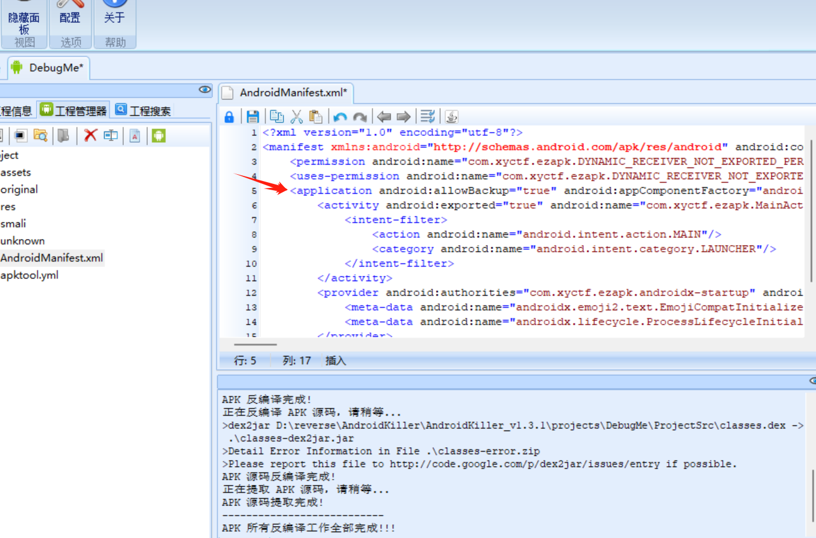Toggle the eye icon on the left panel header
Image resolution: width=816 pixels, height=538 pixels.
click(x=204, y=90)
